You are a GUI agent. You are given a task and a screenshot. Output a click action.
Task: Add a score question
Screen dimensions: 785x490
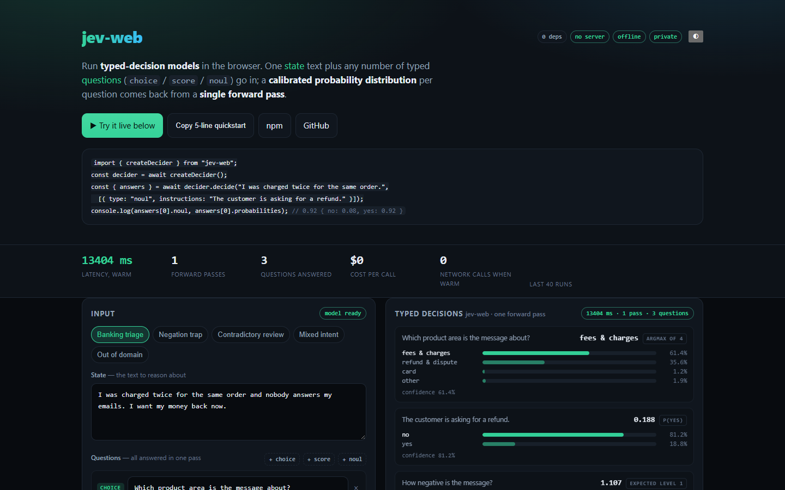(319, 459)
